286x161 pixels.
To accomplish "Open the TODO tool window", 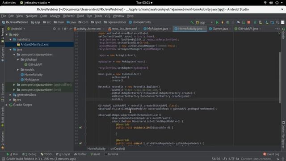I will 46,154.
